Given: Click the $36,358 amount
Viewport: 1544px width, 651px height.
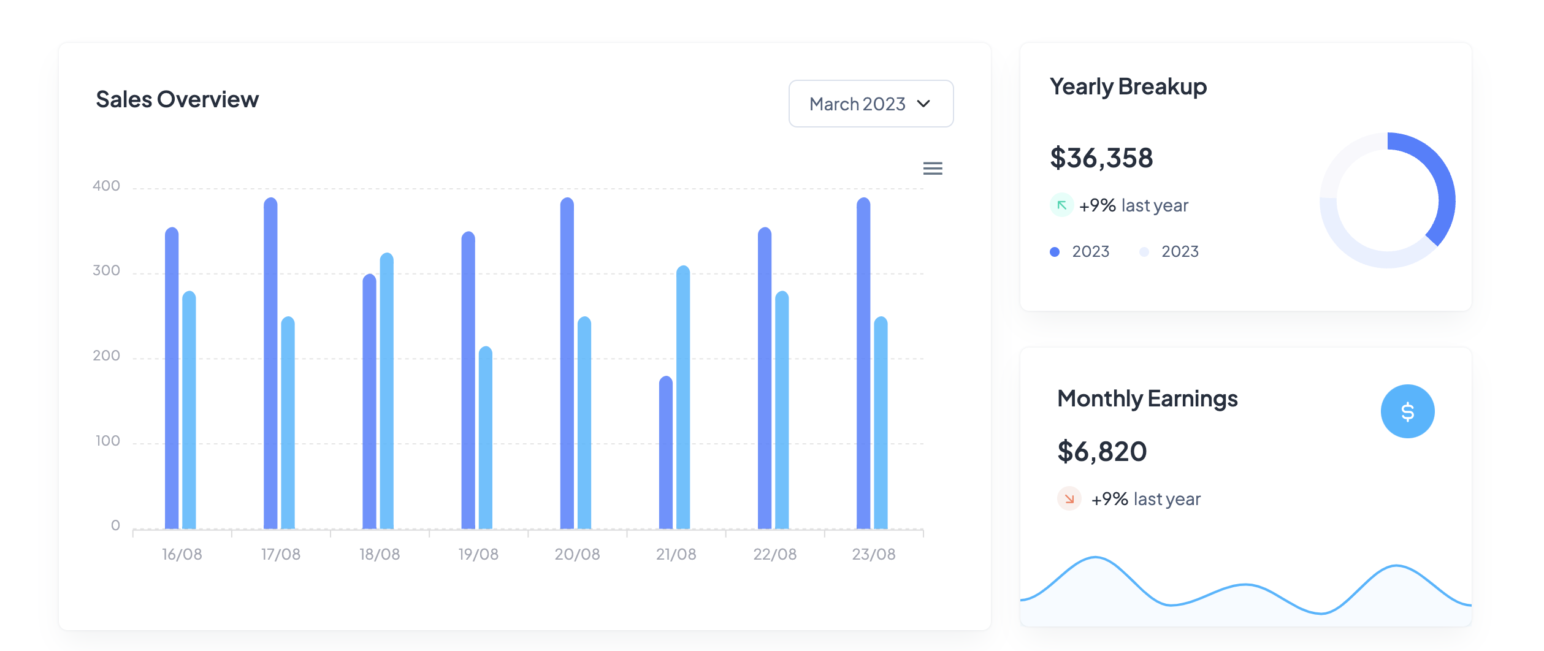Looking at the screenshot, I should click(x=1101, y=158).
